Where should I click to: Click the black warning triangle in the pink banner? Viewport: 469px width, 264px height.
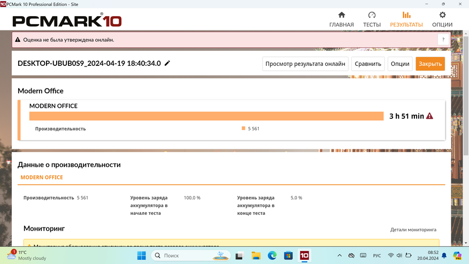point(18,40)
